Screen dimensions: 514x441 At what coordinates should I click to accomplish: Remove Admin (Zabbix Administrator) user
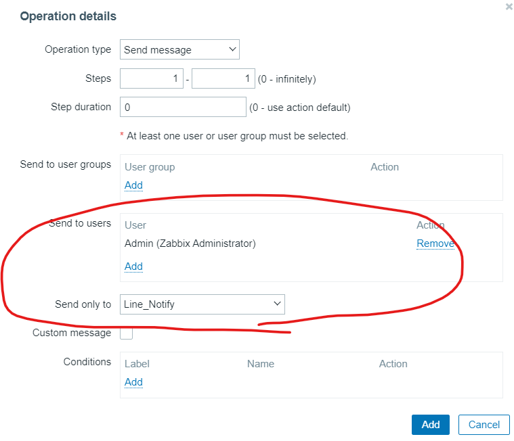435,243
